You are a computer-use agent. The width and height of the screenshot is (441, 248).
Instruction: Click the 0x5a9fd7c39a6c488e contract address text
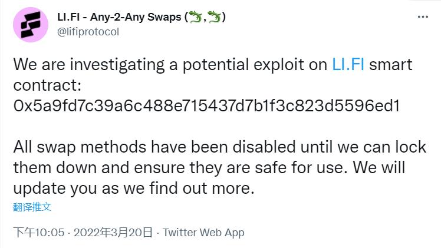click(206, 105)
